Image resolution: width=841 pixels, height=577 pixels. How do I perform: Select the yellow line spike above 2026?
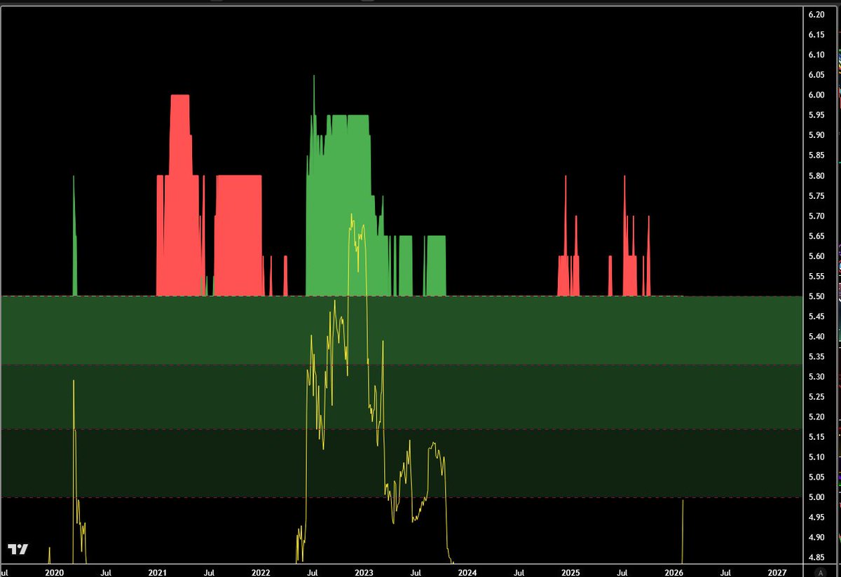pos(683,531)
